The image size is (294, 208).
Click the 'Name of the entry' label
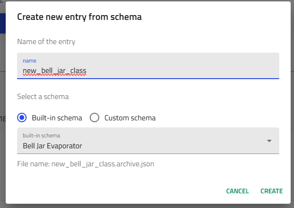(x=46, y=42)
